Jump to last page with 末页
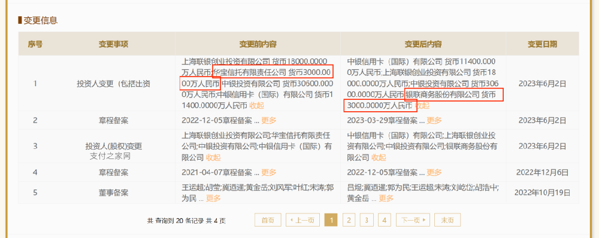 click(447, 220)
